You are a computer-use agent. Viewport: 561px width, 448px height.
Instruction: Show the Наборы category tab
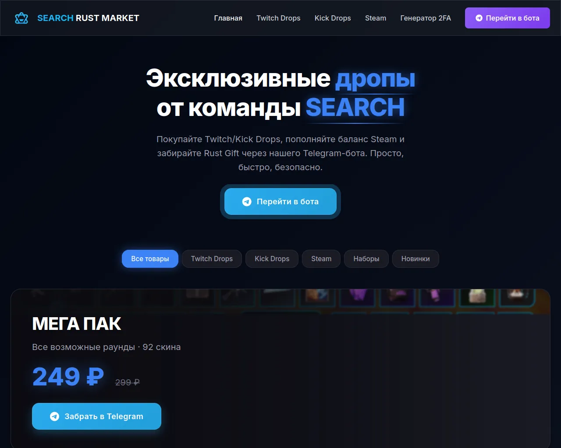pyautogui.click(x=366, y=259)
